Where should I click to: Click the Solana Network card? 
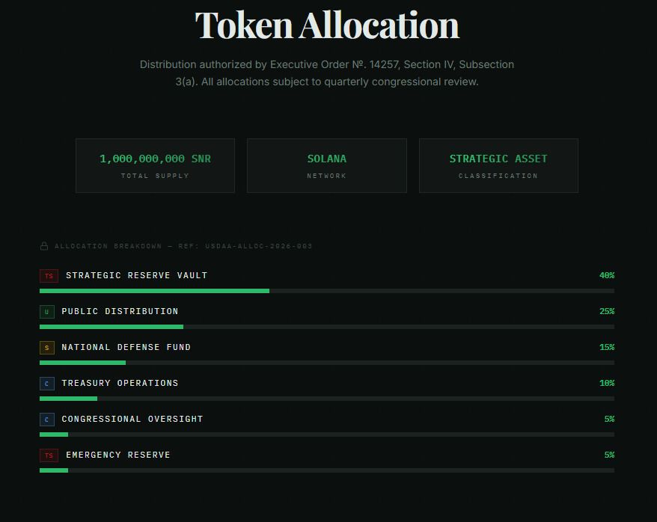pyautogui.click(x=327, y=165)
